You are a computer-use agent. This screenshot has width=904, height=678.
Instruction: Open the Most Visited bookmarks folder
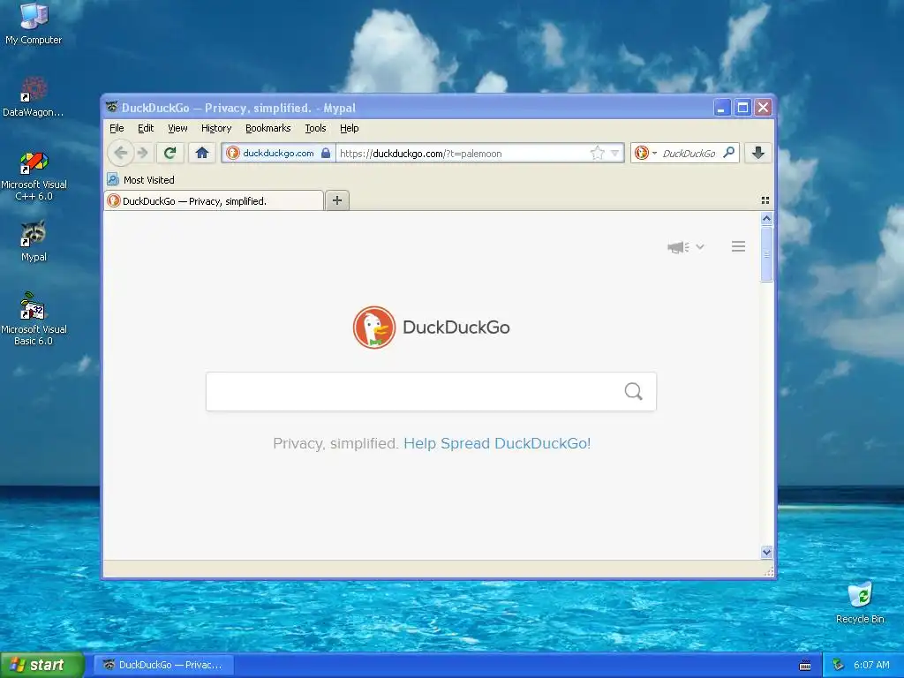point(141,180)
